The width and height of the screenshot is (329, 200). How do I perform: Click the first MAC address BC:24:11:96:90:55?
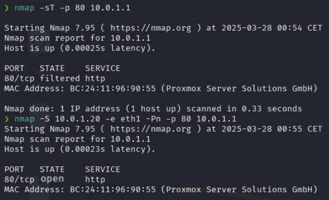click(113, 88)
